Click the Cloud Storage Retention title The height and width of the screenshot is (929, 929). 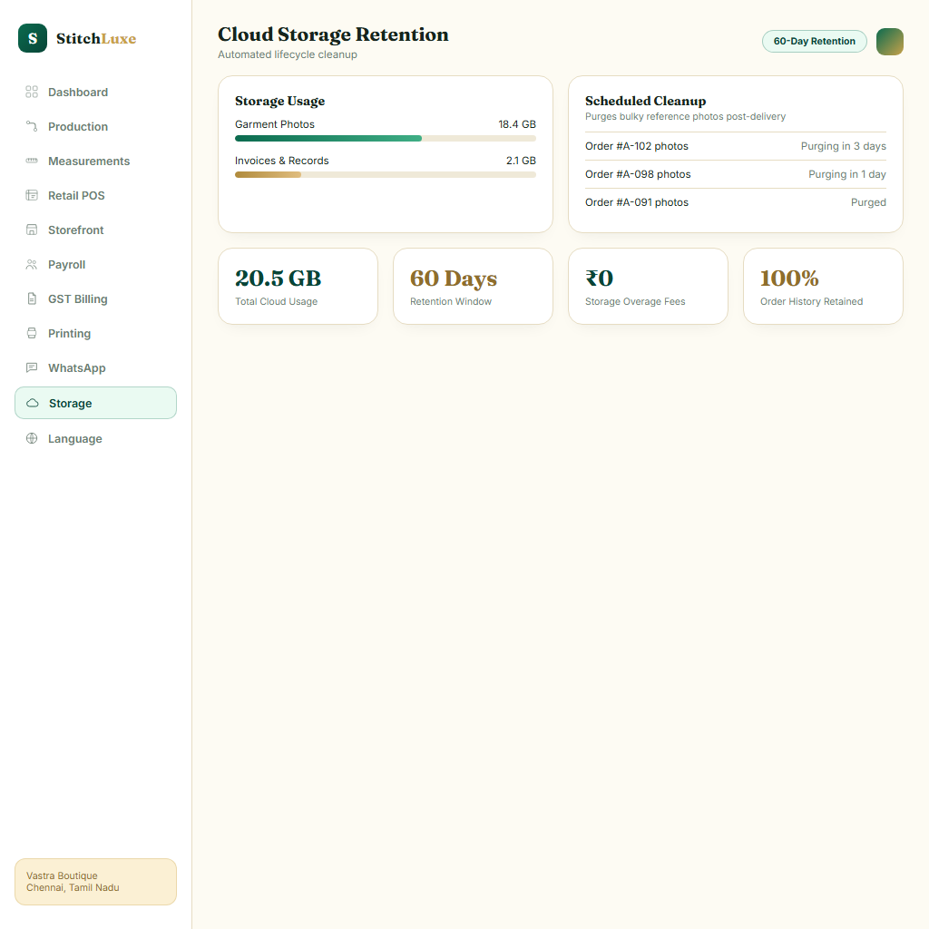pyautogui.click(x=333, y=34)
